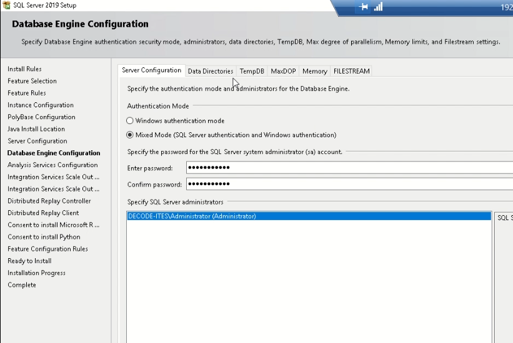
Task: Select DECODE-ITES\Administrator in administrators list
Action: (x=309, y=216)
